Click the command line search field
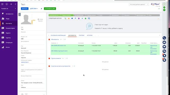Image resolution: width=170 pixels, height=95 pixels. coord(139,4)
